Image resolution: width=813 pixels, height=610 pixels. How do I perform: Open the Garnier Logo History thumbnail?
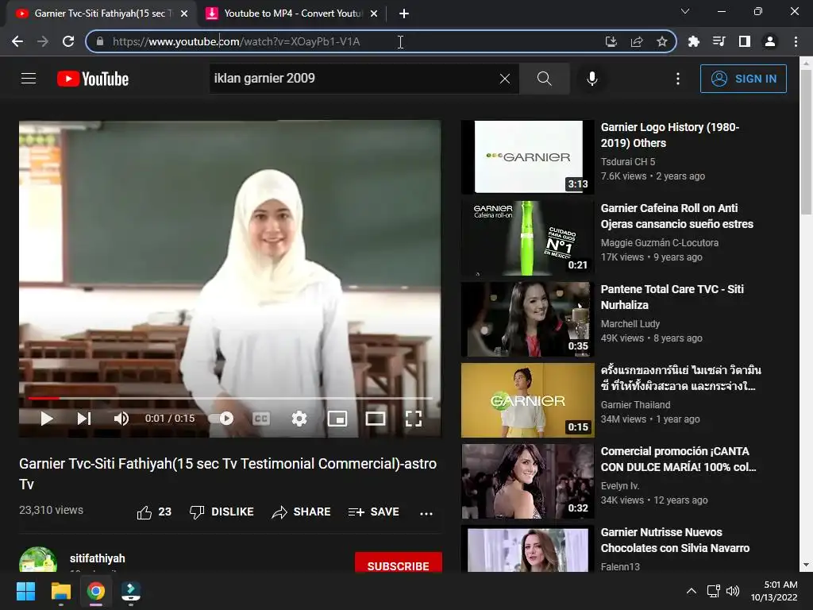[528, 157]
